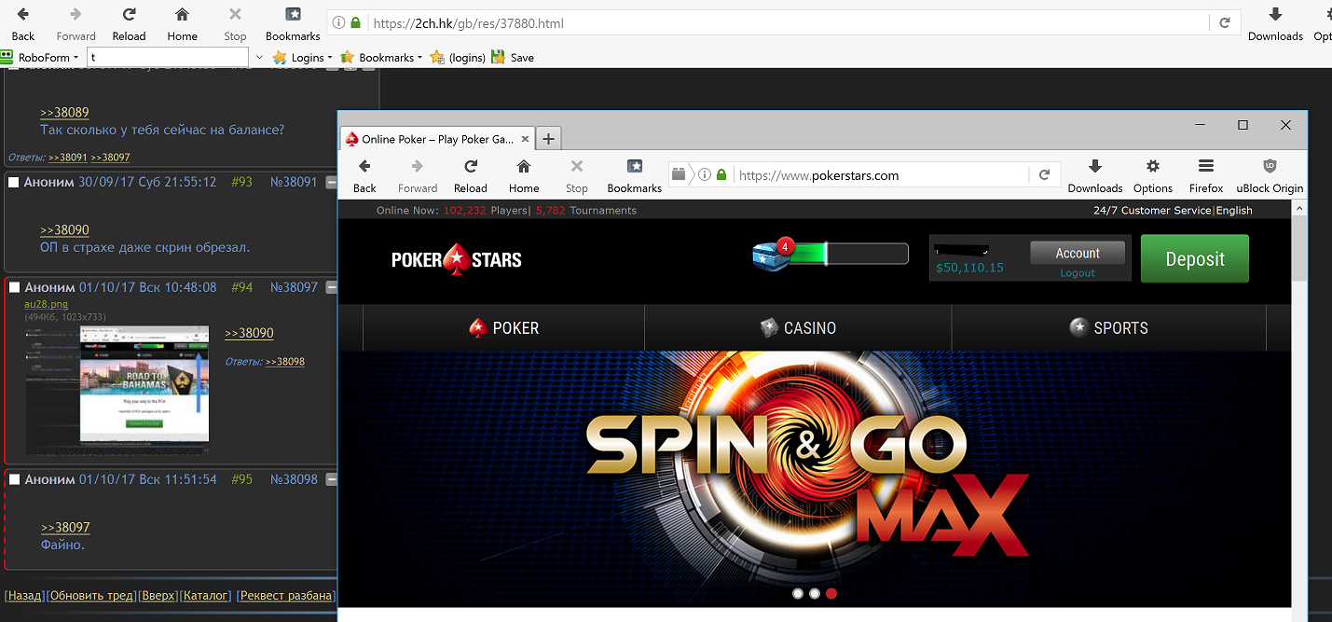Image resolution: width=1332 pixels, height=622 pixels.
Task: Open Bookmarks in PokerStars browser window
Action: coord(635,175)
